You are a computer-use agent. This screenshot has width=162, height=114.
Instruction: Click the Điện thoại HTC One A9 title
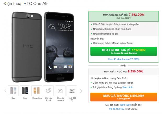point(26,4)
